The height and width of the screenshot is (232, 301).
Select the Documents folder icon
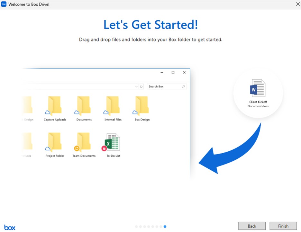84,106
